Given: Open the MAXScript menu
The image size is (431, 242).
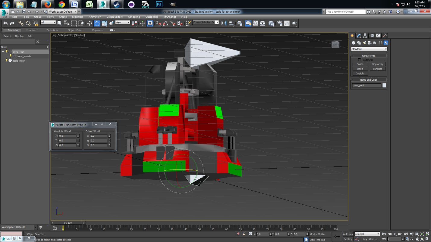Looking at the screenshot, I should click(170, 17).
